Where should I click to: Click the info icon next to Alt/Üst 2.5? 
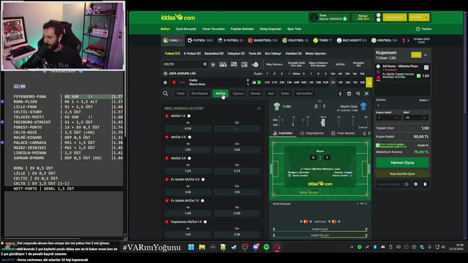[x=189, y=137]
